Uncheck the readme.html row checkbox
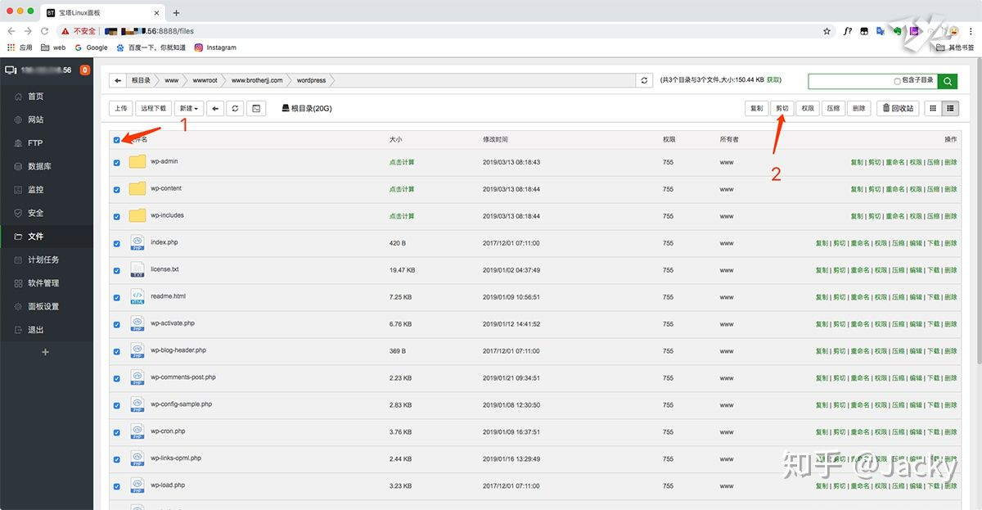 pyautogui.click(x=116, y=298)
